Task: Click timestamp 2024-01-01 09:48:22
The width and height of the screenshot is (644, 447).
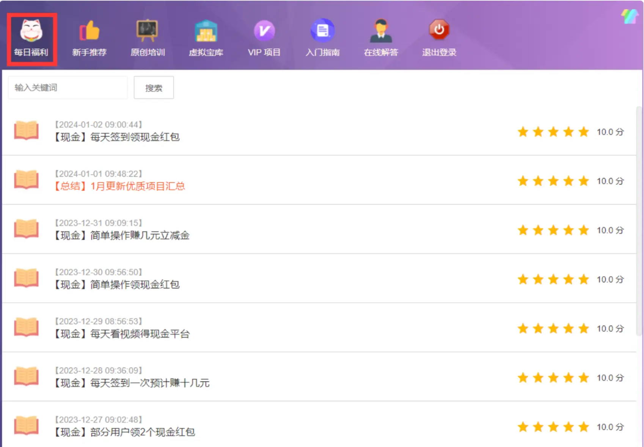Action: (x=99, y=174)
